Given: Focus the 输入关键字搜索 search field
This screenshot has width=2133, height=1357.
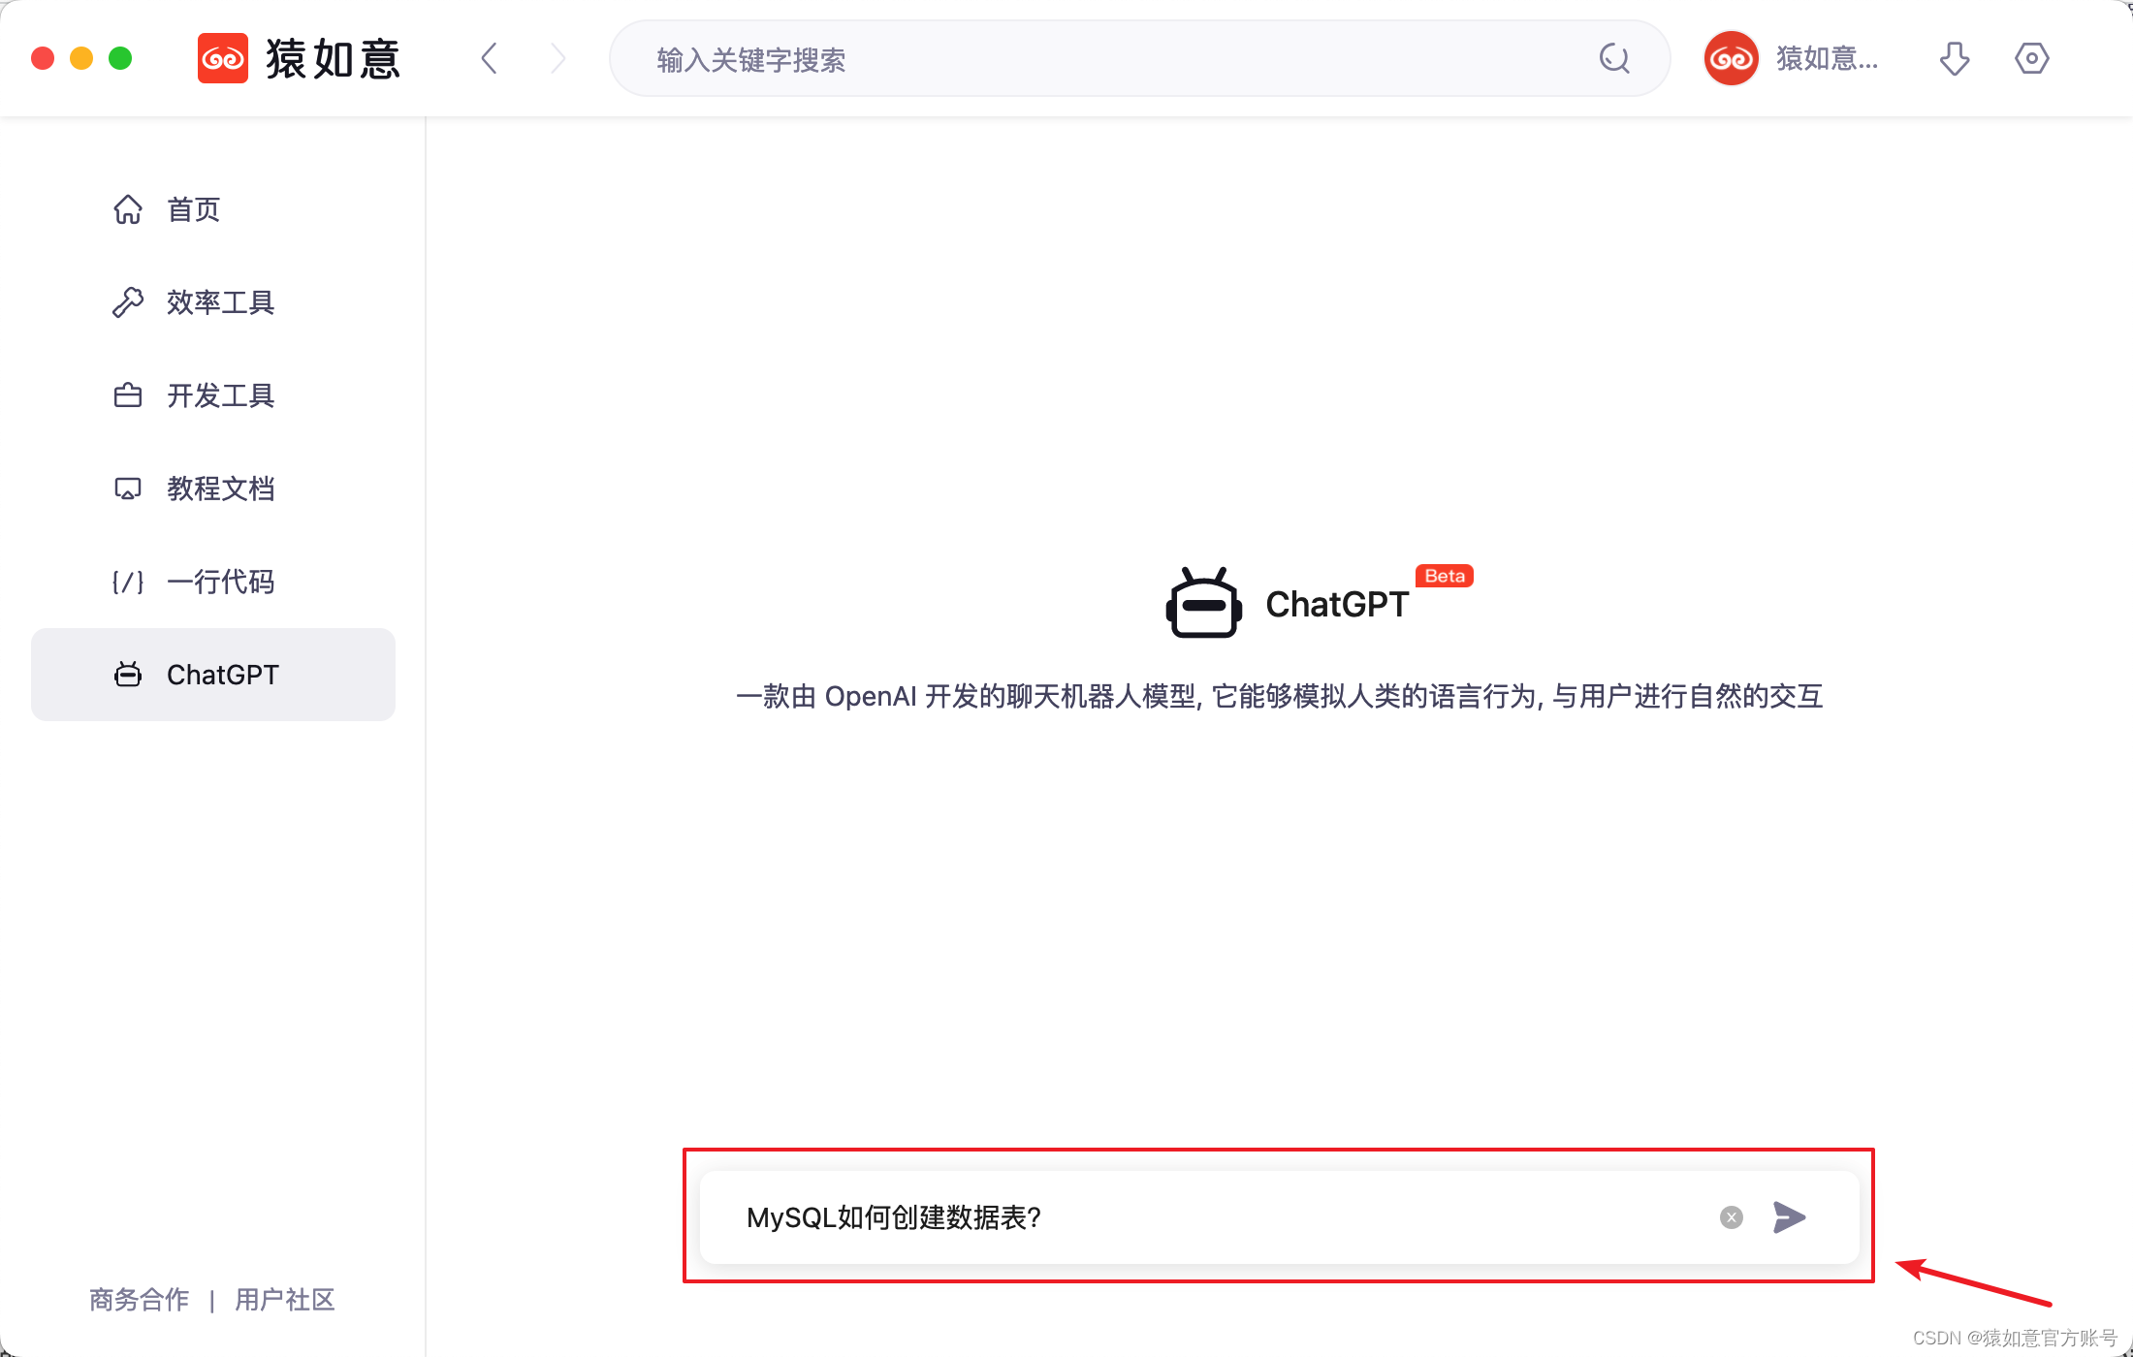Looking at the screenshot, I should point(1139,58).
